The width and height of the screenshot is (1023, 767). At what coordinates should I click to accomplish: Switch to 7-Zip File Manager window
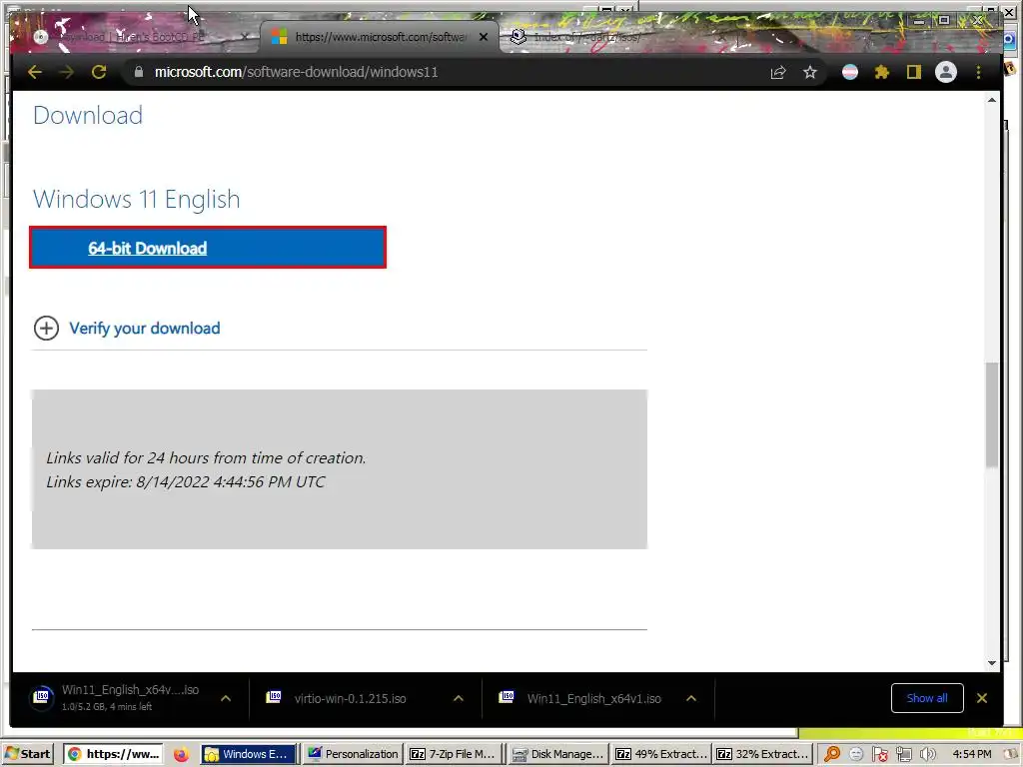point(454,754)
